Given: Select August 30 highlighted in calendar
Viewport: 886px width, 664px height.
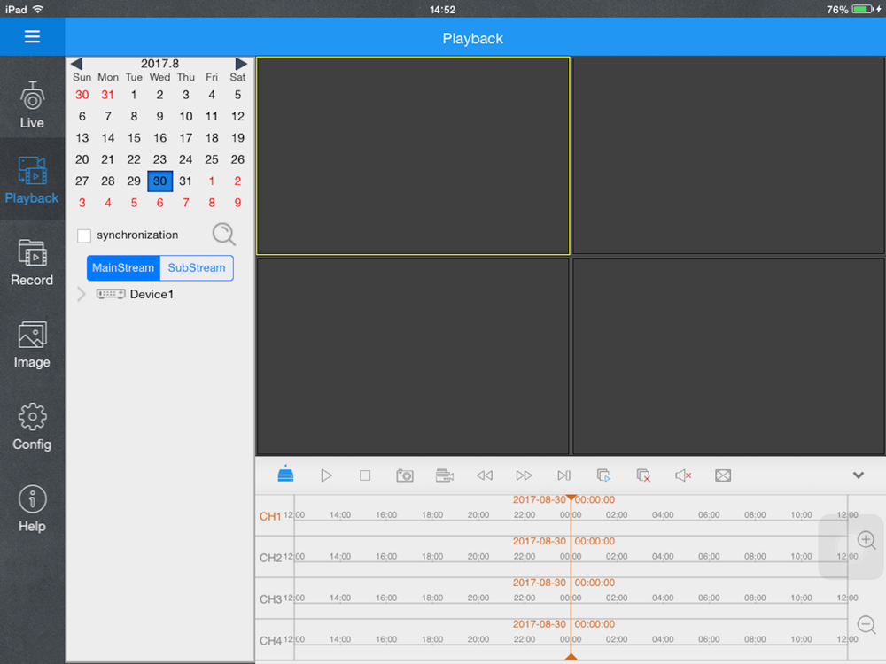Looking at the screenshot, I should pos(159,181).
